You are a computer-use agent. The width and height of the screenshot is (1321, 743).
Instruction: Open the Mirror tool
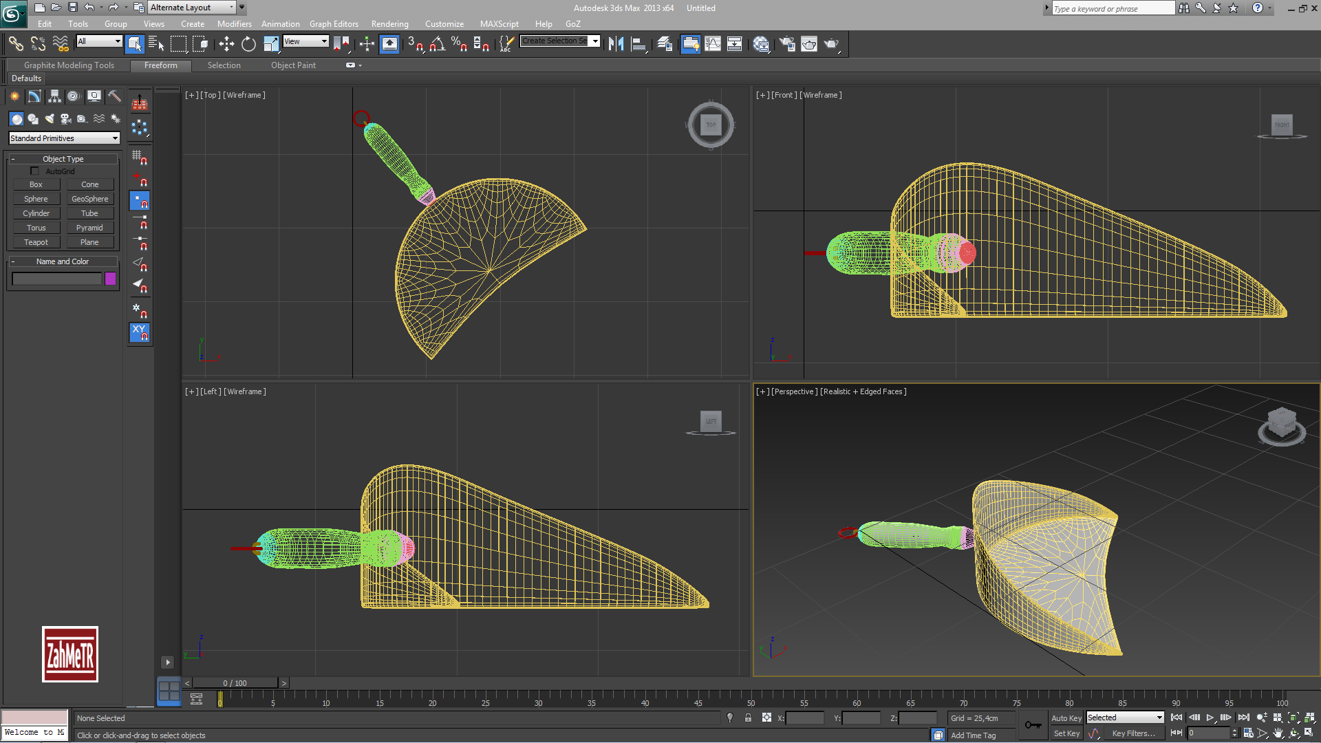pyautogui.click(x=616, y=44)
